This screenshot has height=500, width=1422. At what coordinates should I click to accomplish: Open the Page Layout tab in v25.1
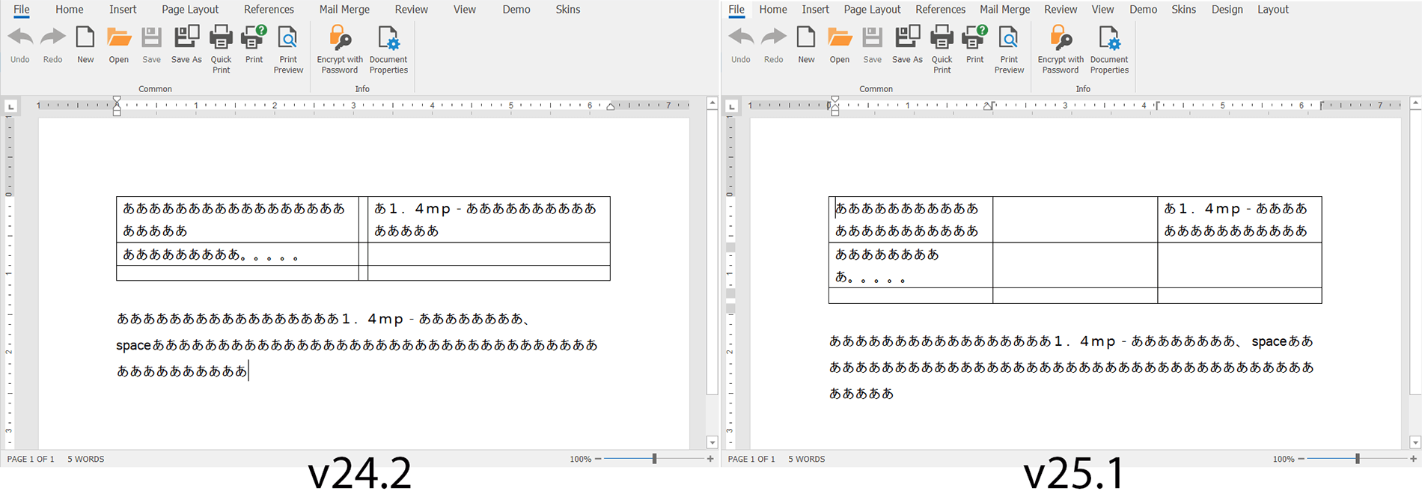click(x=872, y=10)
